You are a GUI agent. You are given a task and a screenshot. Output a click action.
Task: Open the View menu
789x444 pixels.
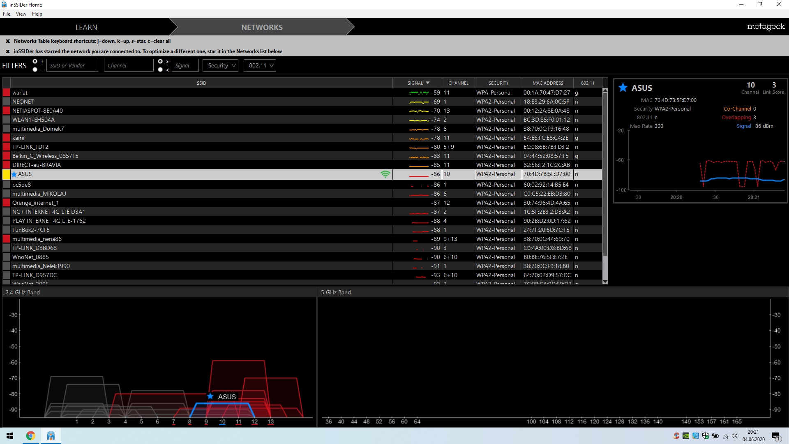click(21, 14)
